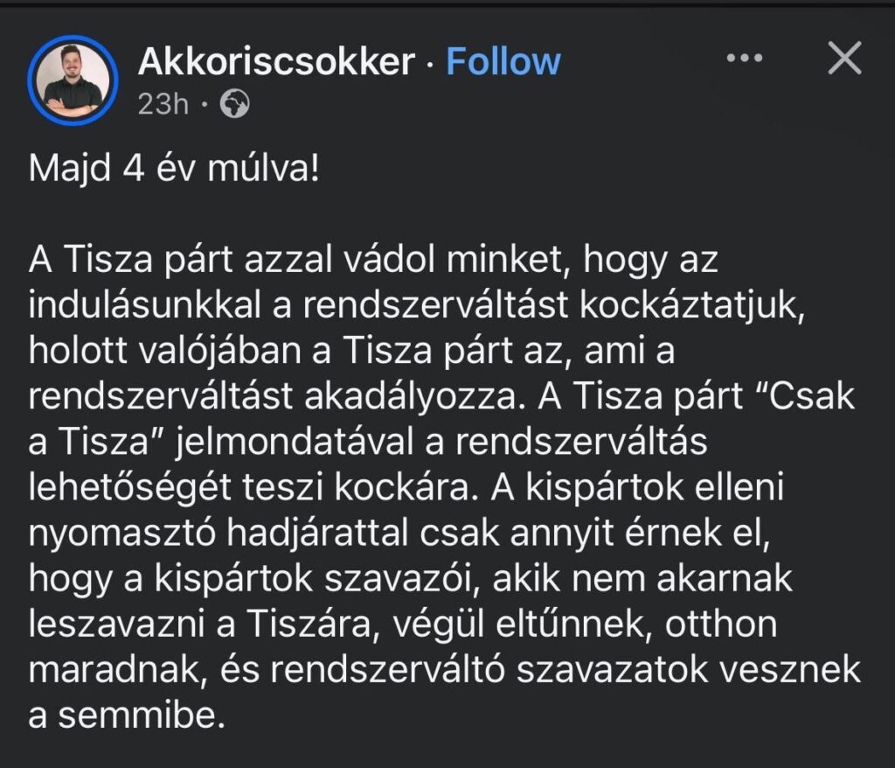The width and height of the screenshot is (895, 768).
Task: Close the post with the X icon
Action: [x=844, y=59]
